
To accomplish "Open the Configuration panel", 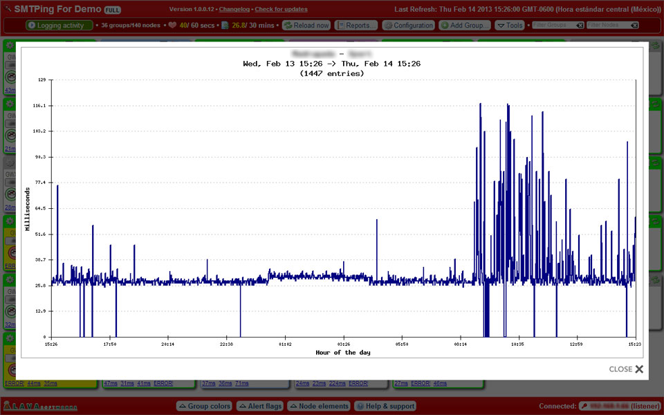I will coord(408,26).
